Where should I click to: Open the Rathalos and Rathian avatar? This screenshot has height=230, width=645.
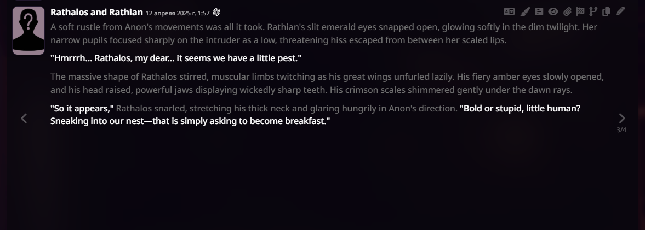coord(28,31)
